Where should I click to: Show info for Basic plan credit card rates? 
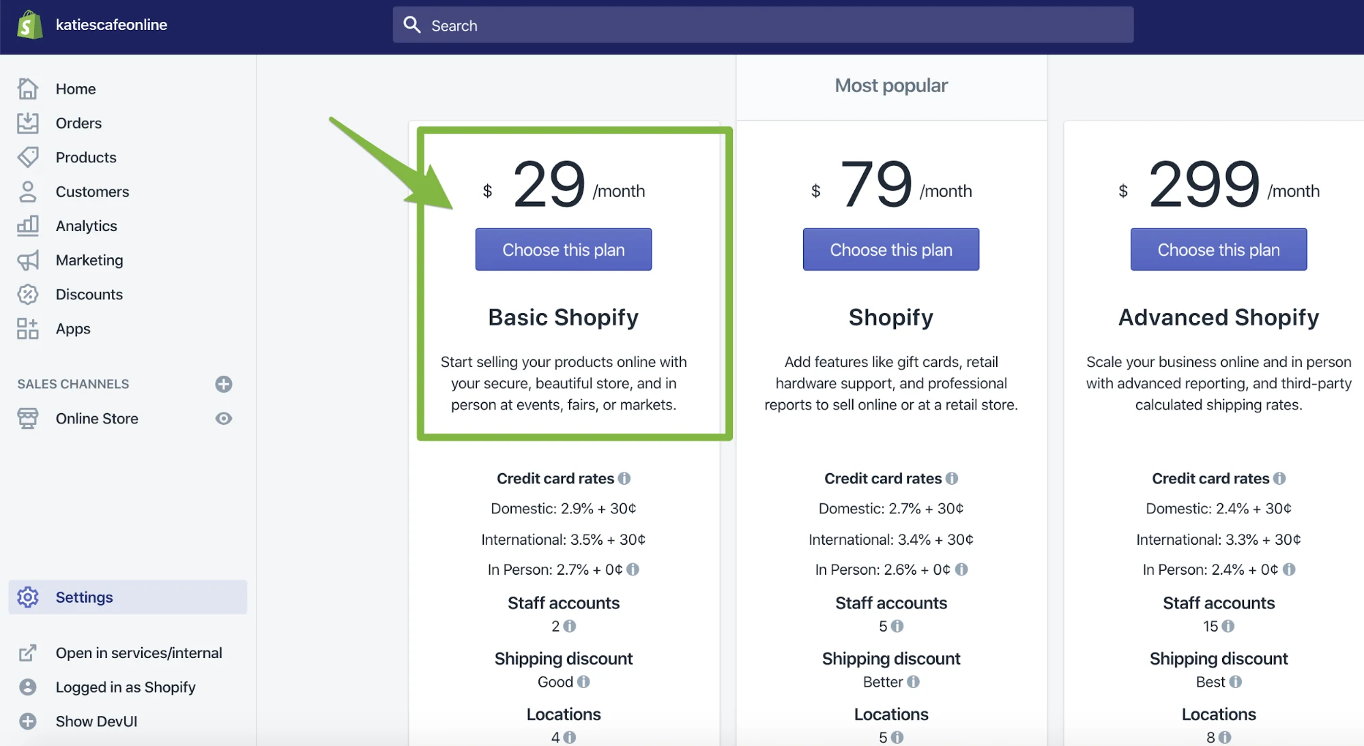click(624, 479)
